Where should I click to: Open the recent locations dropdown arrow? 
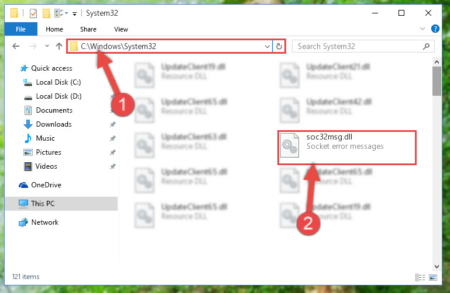click(x=47, y=46)
